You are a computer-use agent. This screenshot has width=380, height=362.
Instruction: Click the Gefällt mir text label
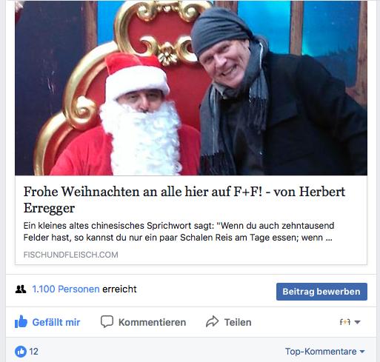[x=56, y=322]
